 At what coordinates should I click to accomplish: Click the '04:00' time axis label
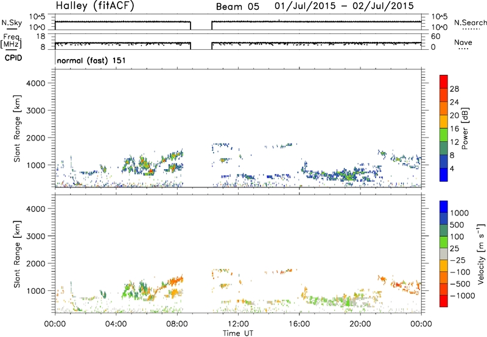[116, 324]
